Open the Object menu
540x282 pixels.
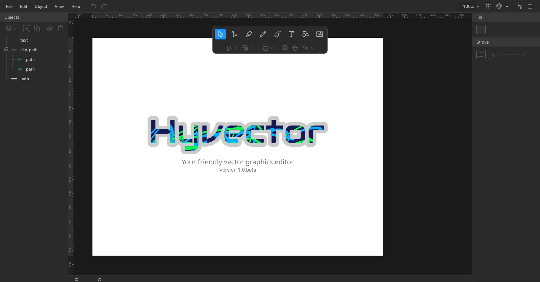tap(41, 6)
